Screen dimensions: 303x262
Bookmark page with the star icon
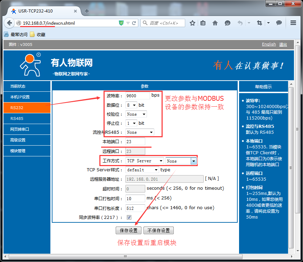pos(192,23)
